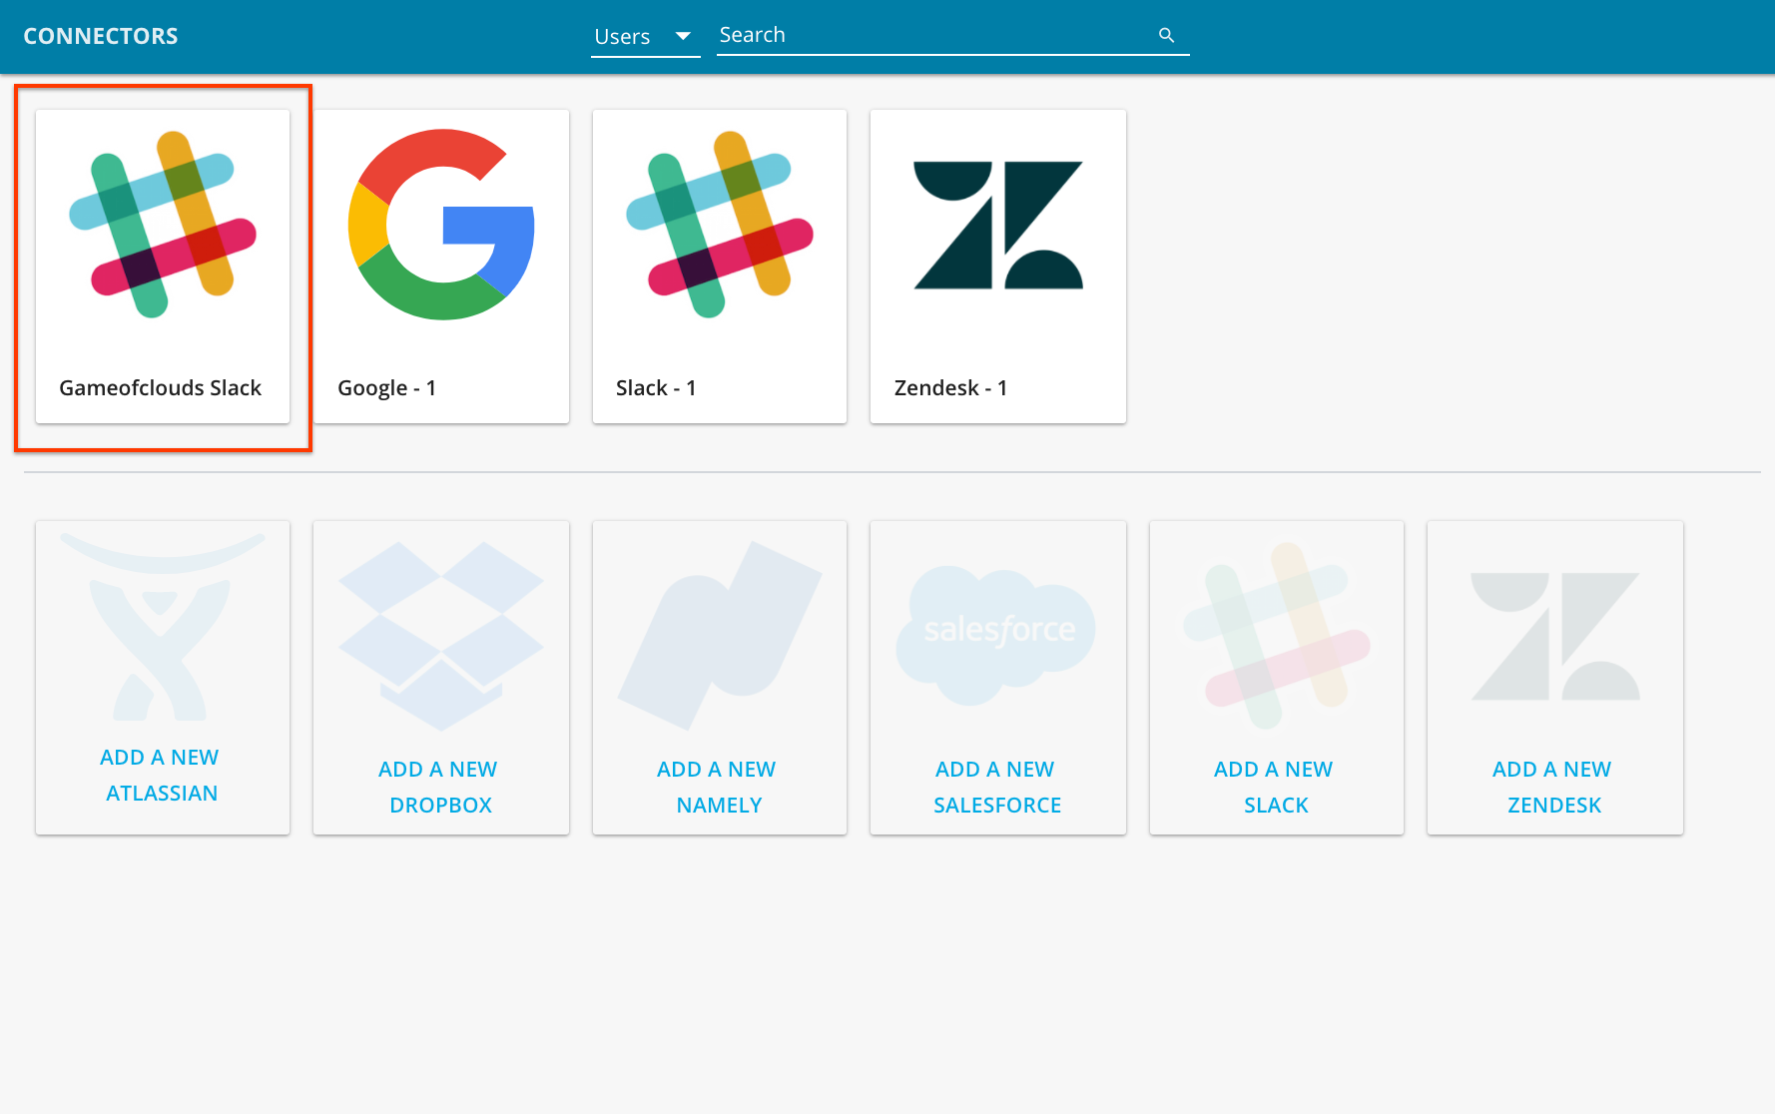This screenshot has height=1114, width=1775.
Task: Click the faded Namely logo
Action: [x=720, y=636]
